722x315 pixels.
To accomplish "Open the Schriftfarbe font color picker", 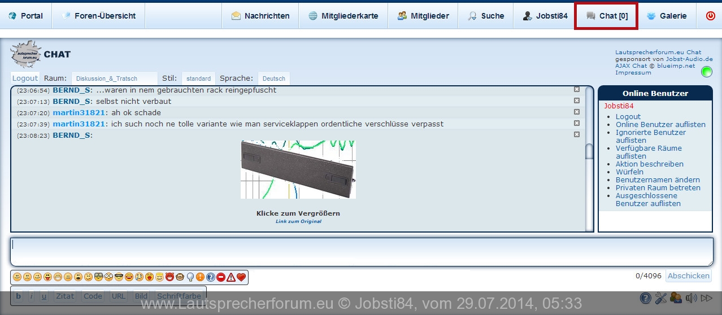I will [179, 296].
